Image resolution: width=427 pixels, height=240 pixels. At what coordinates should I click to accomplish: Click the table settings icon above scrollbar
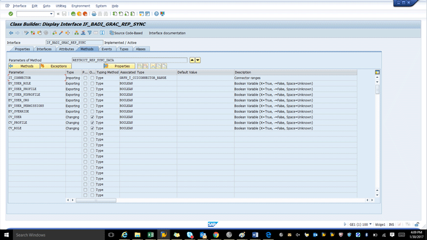tap(377, 72)
